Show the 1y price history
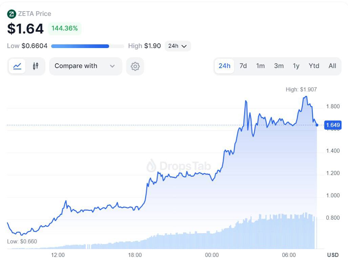The width and height of the screenshot is (348, 262). 296,66
